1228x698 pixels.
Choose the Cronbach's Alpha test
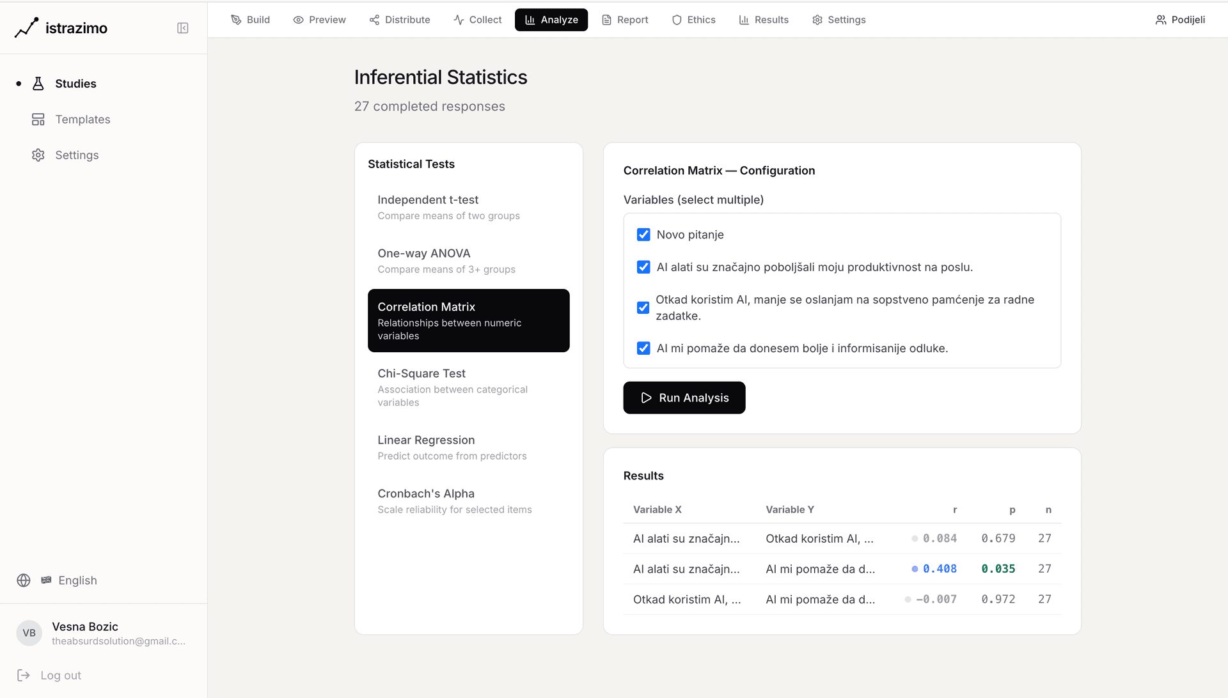click(x=468, y=500)
